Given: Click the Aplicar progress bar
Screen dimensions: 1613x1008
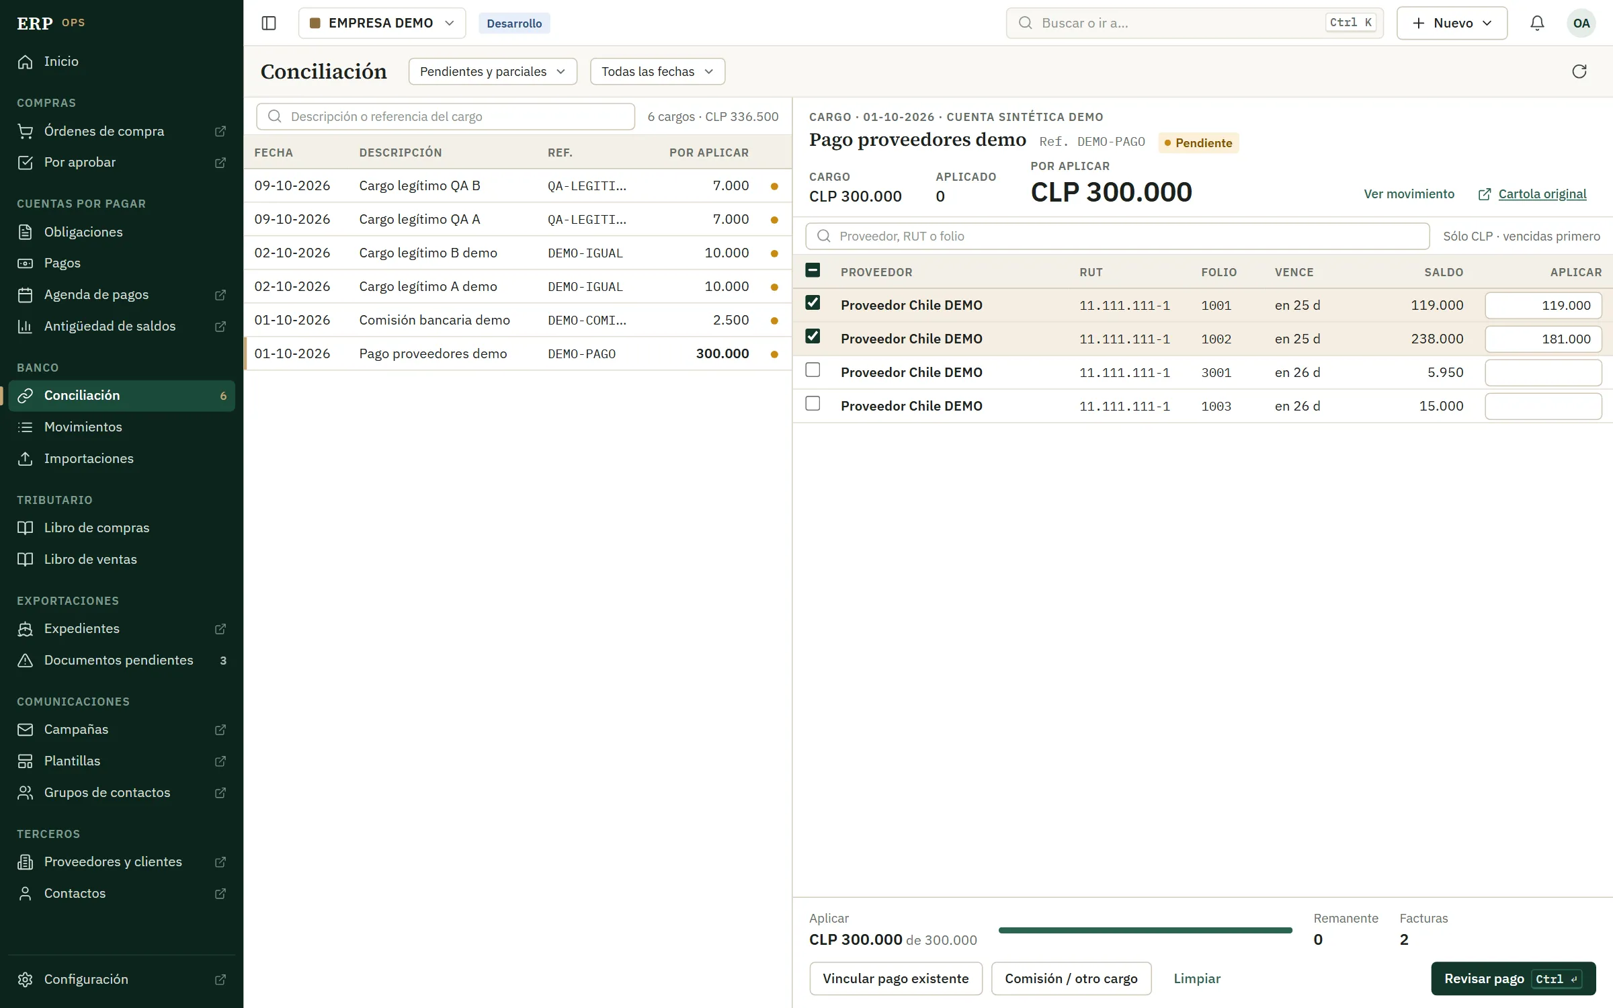Looking at the screenshot, I should pos(1145,930).
